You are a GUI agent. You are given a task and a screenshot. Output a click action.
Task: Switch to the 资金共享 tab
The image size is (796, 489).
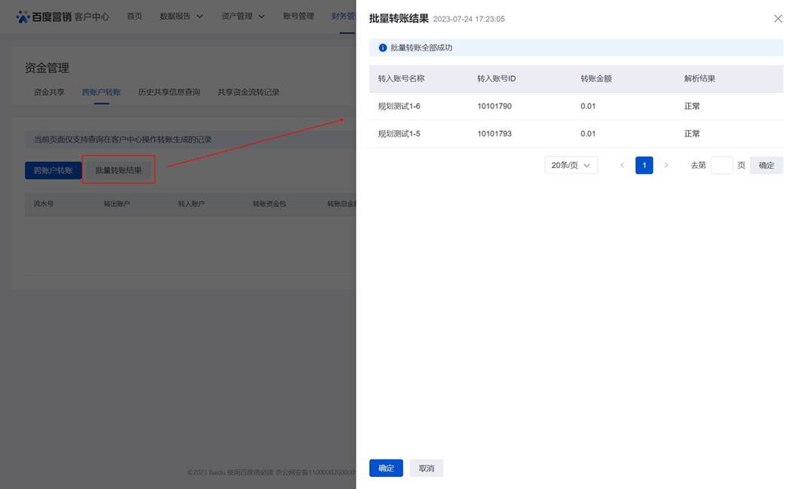click(49, 92)
